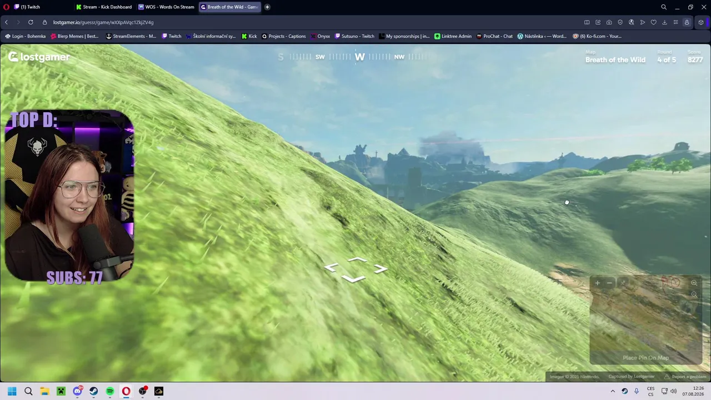Click the Place Pin On Map button
This screenshot has width=711, height=400.
(x=646, y=358)
